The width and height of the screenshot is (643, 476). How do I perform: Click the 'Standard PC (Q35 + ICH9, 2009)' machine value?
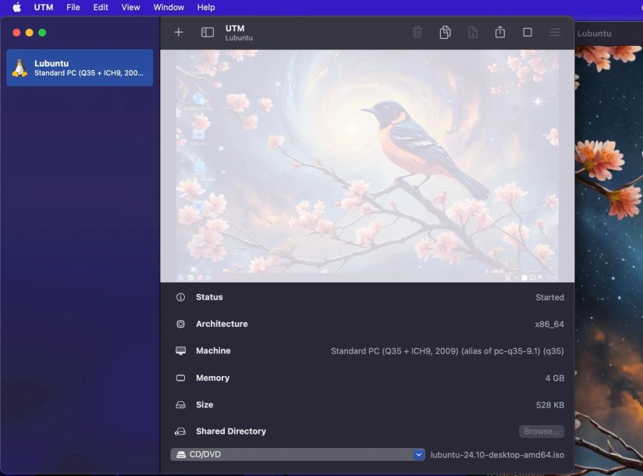click(x=447, y=351)
